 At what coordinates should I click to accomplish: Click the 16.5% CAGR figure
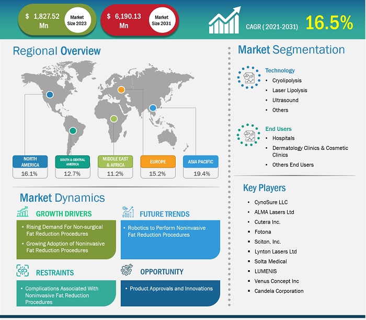click(x=329, y=23)
